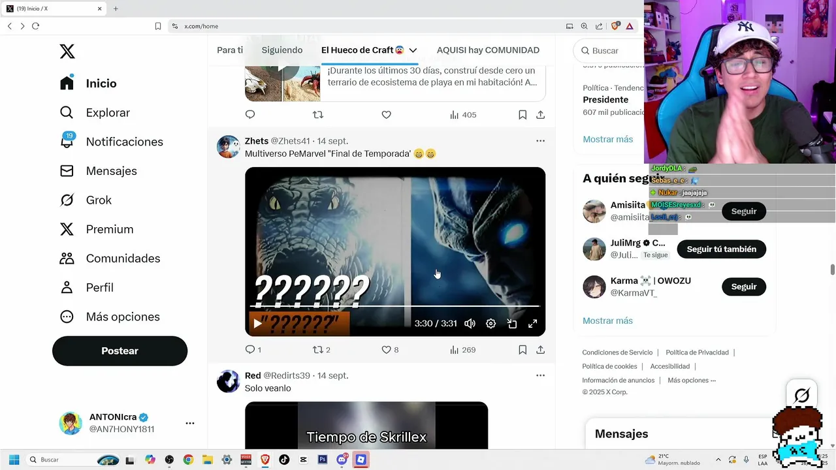Click the Postear button

pos(120,351)
